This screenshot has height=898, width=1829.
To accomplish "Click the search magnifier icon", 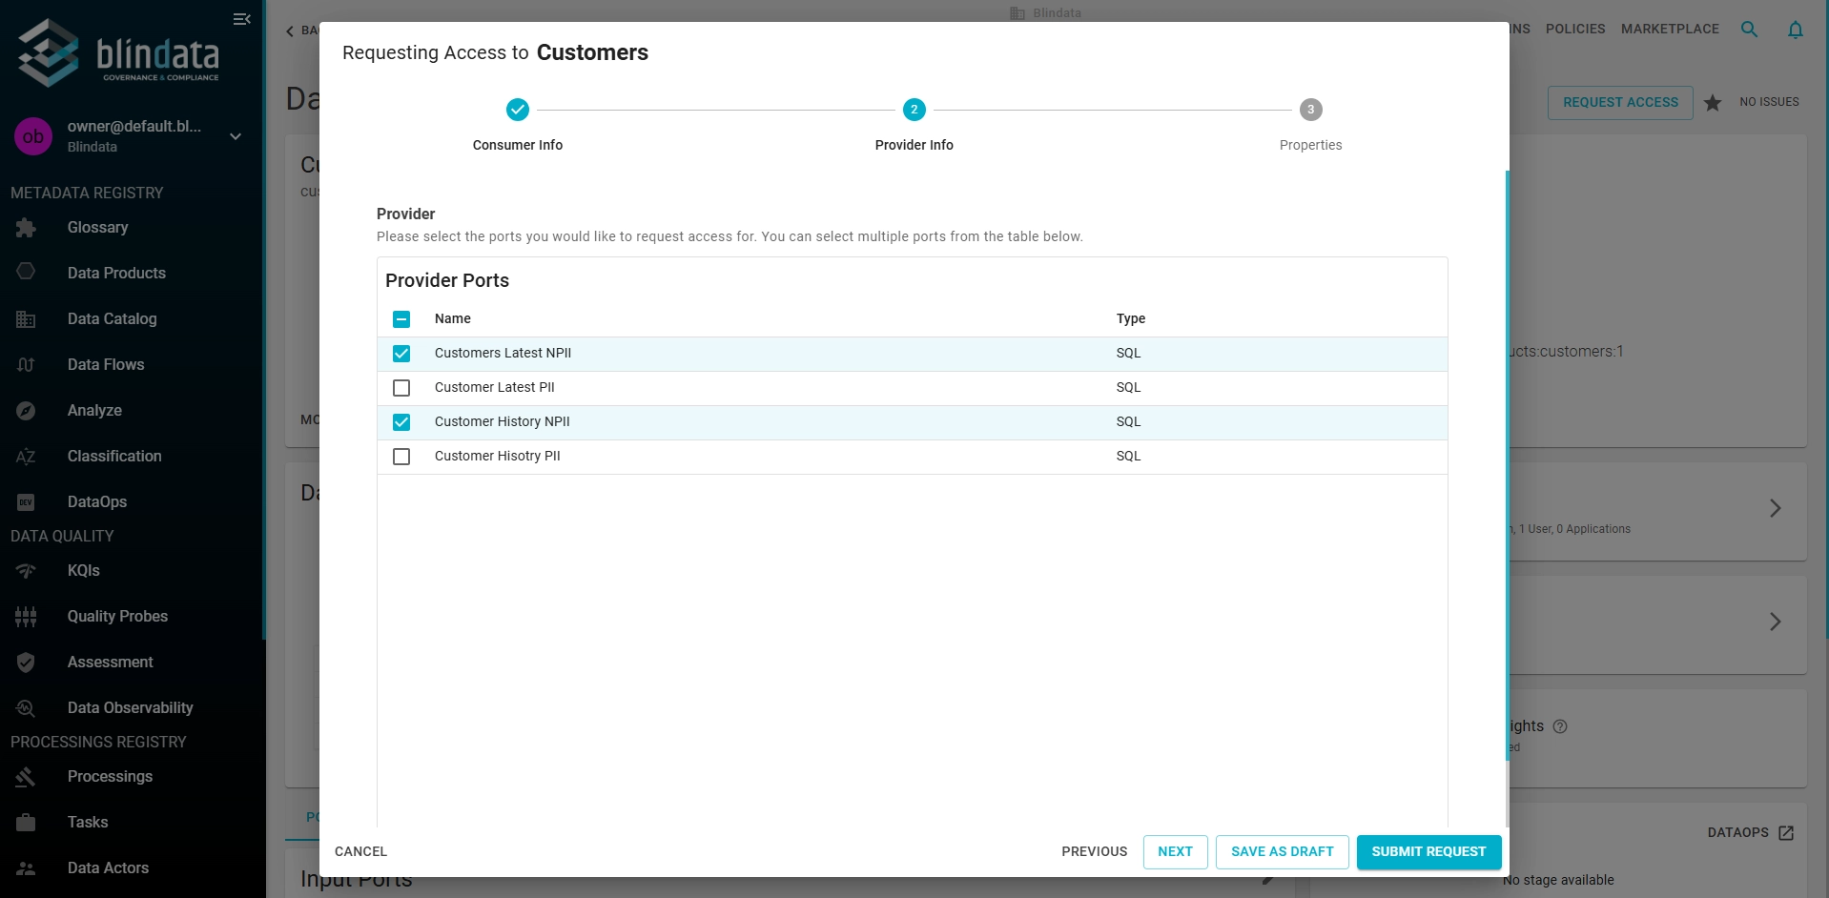I will click(1749, 30).
